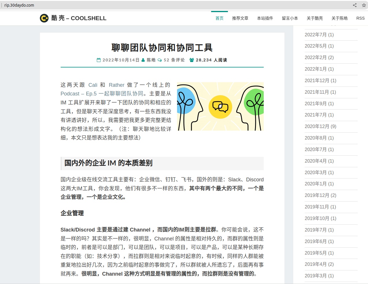
Task: Click the calendar icon beside the post date
Action: tap(99, 60)
